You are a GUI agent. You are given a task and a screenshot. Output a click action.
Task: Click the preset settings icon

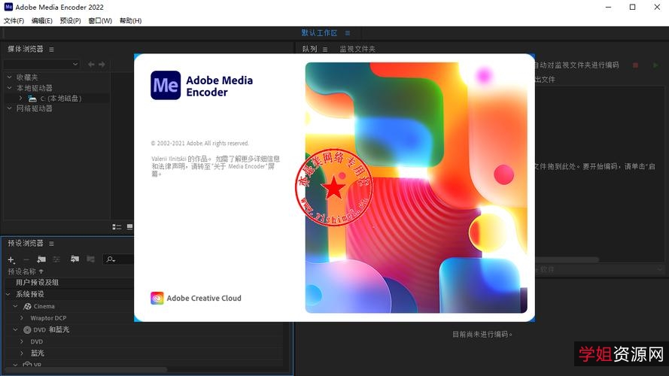[x=56, y=259]
